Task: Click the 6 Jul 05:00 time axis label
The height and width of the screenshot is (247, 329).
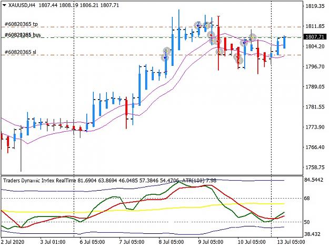Action: point(92,242)
